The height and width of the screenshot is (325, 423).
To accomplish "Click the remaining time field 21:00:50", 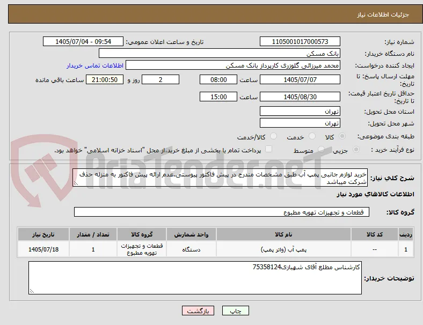I will click(105, 79).
